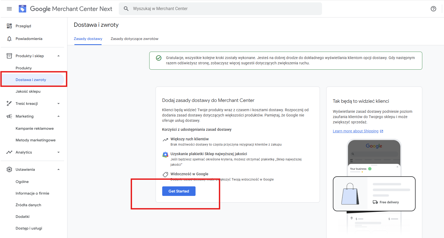
Task: Click the Dodaj zasady dostawy do Merchant Center heading
Action: [208, 100]
